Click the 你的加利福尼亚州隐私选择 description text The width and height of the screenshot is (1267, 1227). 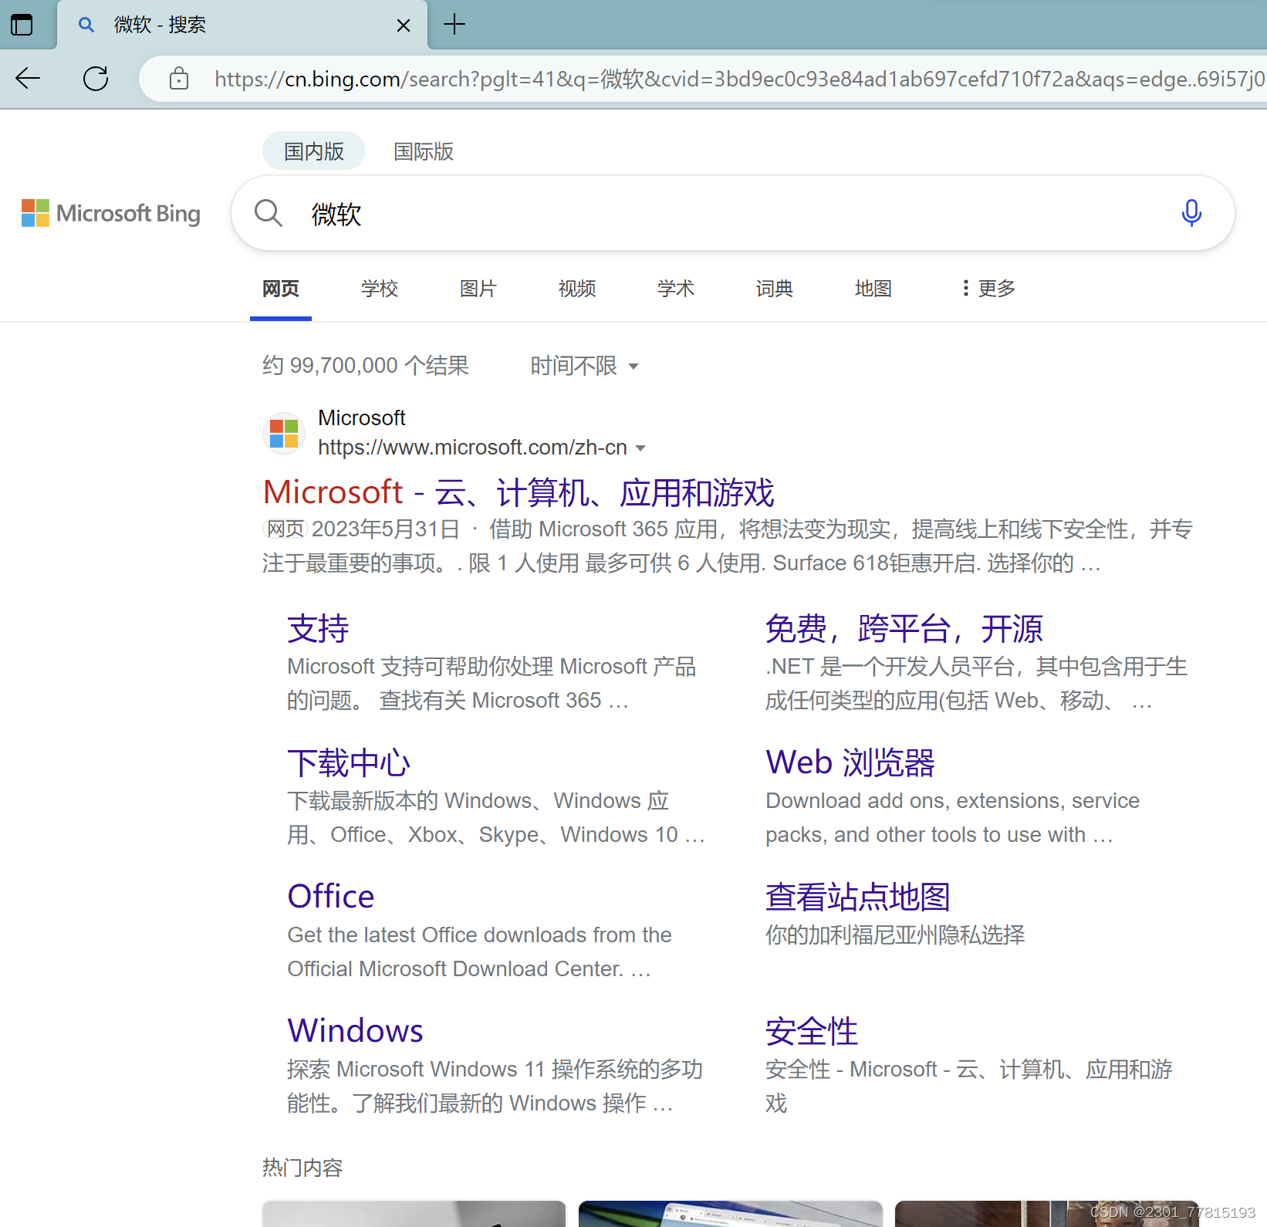click(895, 935)
